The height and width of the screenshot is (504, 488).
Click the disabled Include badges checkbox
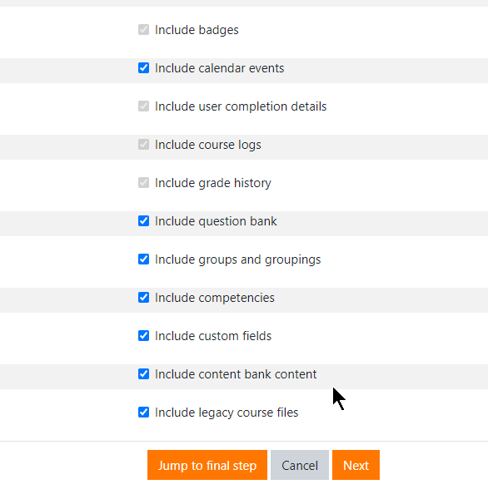coord(143,30)
